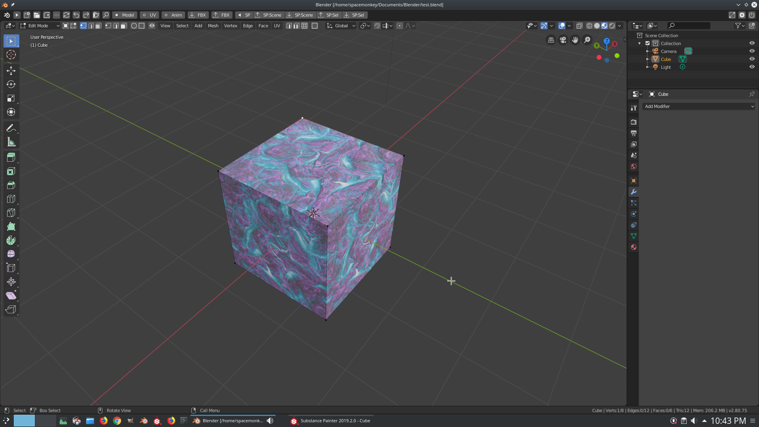Toggle camera view in viewport
Viewport: 759px width, 427px height.
coord(563,40)
